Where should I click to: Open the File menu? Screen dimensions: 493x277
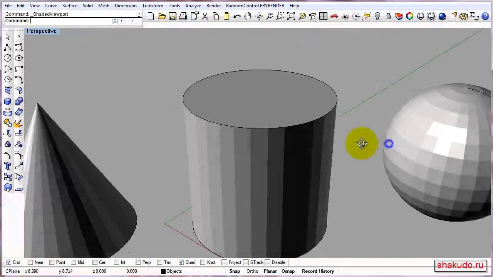point(8,6)
